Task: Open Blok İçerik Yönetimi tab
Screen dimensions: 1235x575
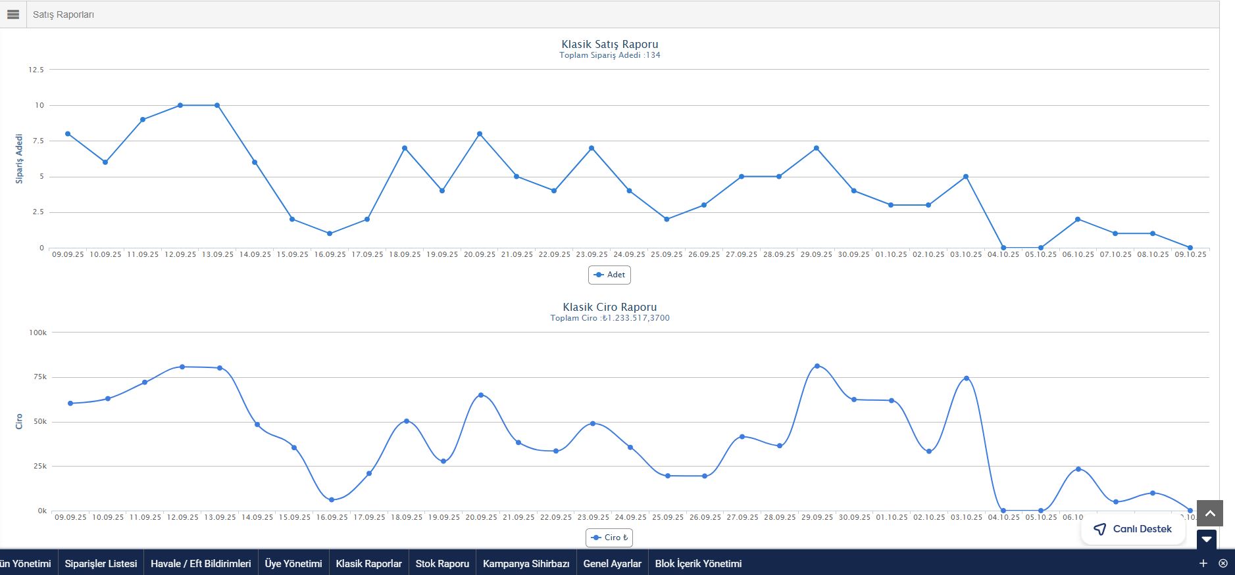Action: [698, 563]
